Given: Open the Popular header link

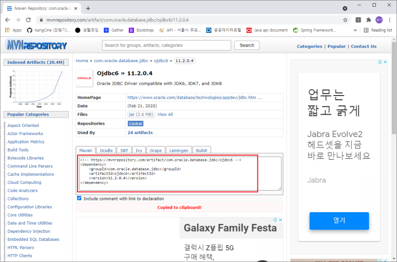Looking at the screenshot, I should [336, 46].
